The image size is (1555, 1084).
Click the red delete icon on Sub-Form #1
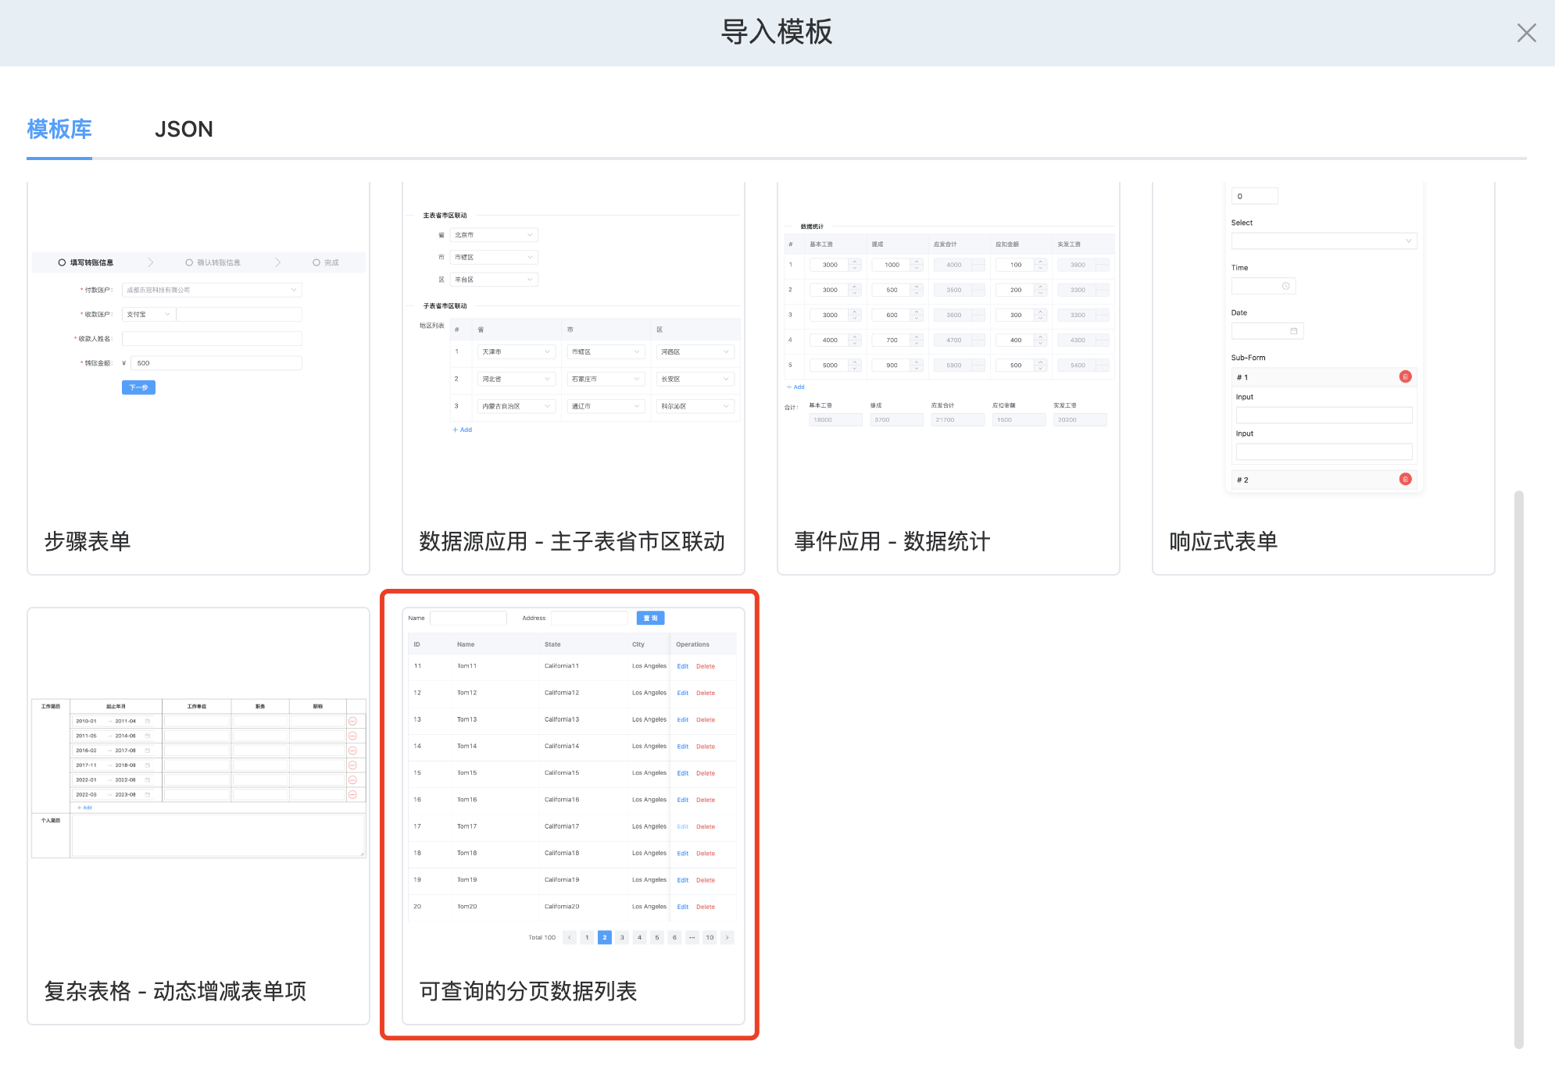[x=1405, y=377]
